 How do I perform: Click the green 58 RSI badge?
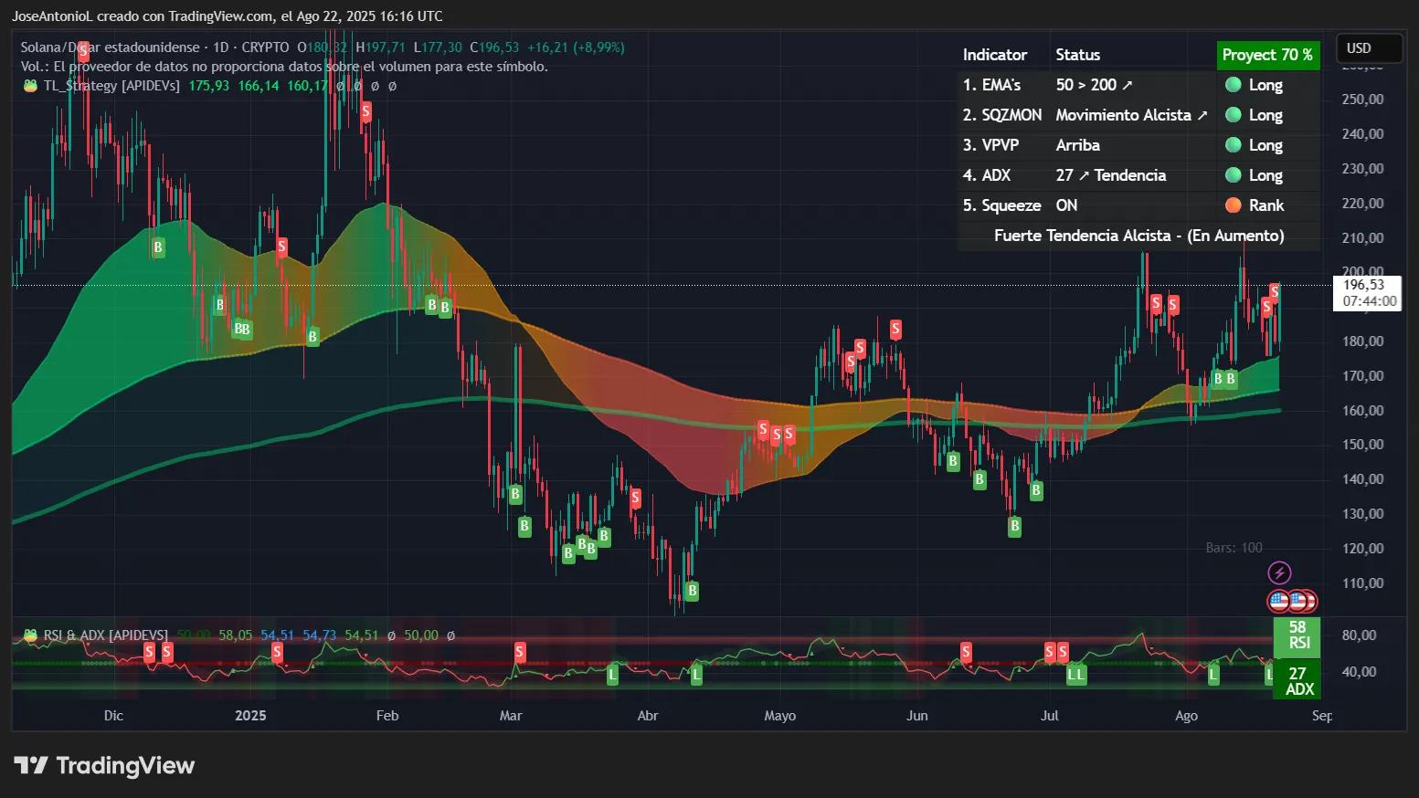tap(1297, 636)
